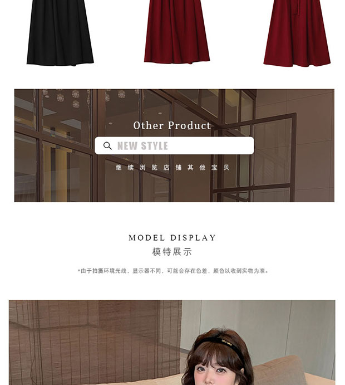Open the model photo
The height and width of the screenshot is (385, 345).
tap(172, 342)
